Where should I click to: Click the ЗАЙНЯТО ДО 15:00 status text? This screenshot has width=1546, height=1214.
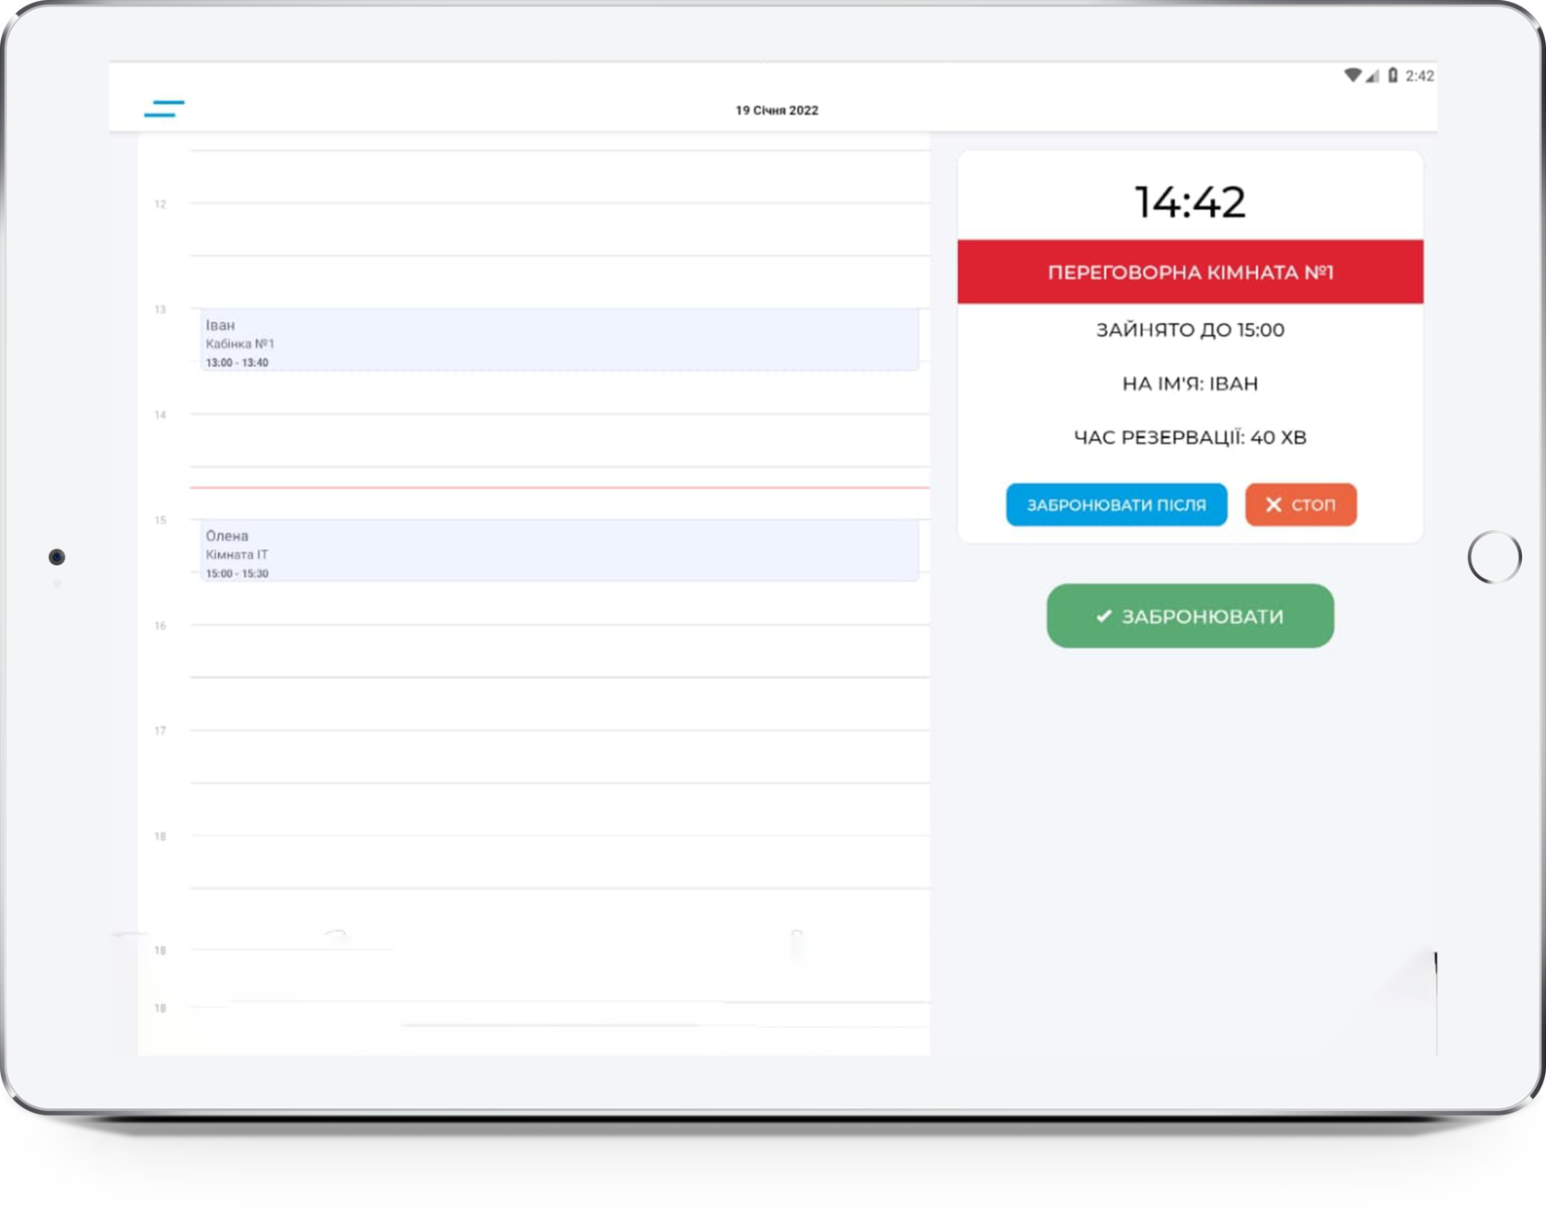1190,330
